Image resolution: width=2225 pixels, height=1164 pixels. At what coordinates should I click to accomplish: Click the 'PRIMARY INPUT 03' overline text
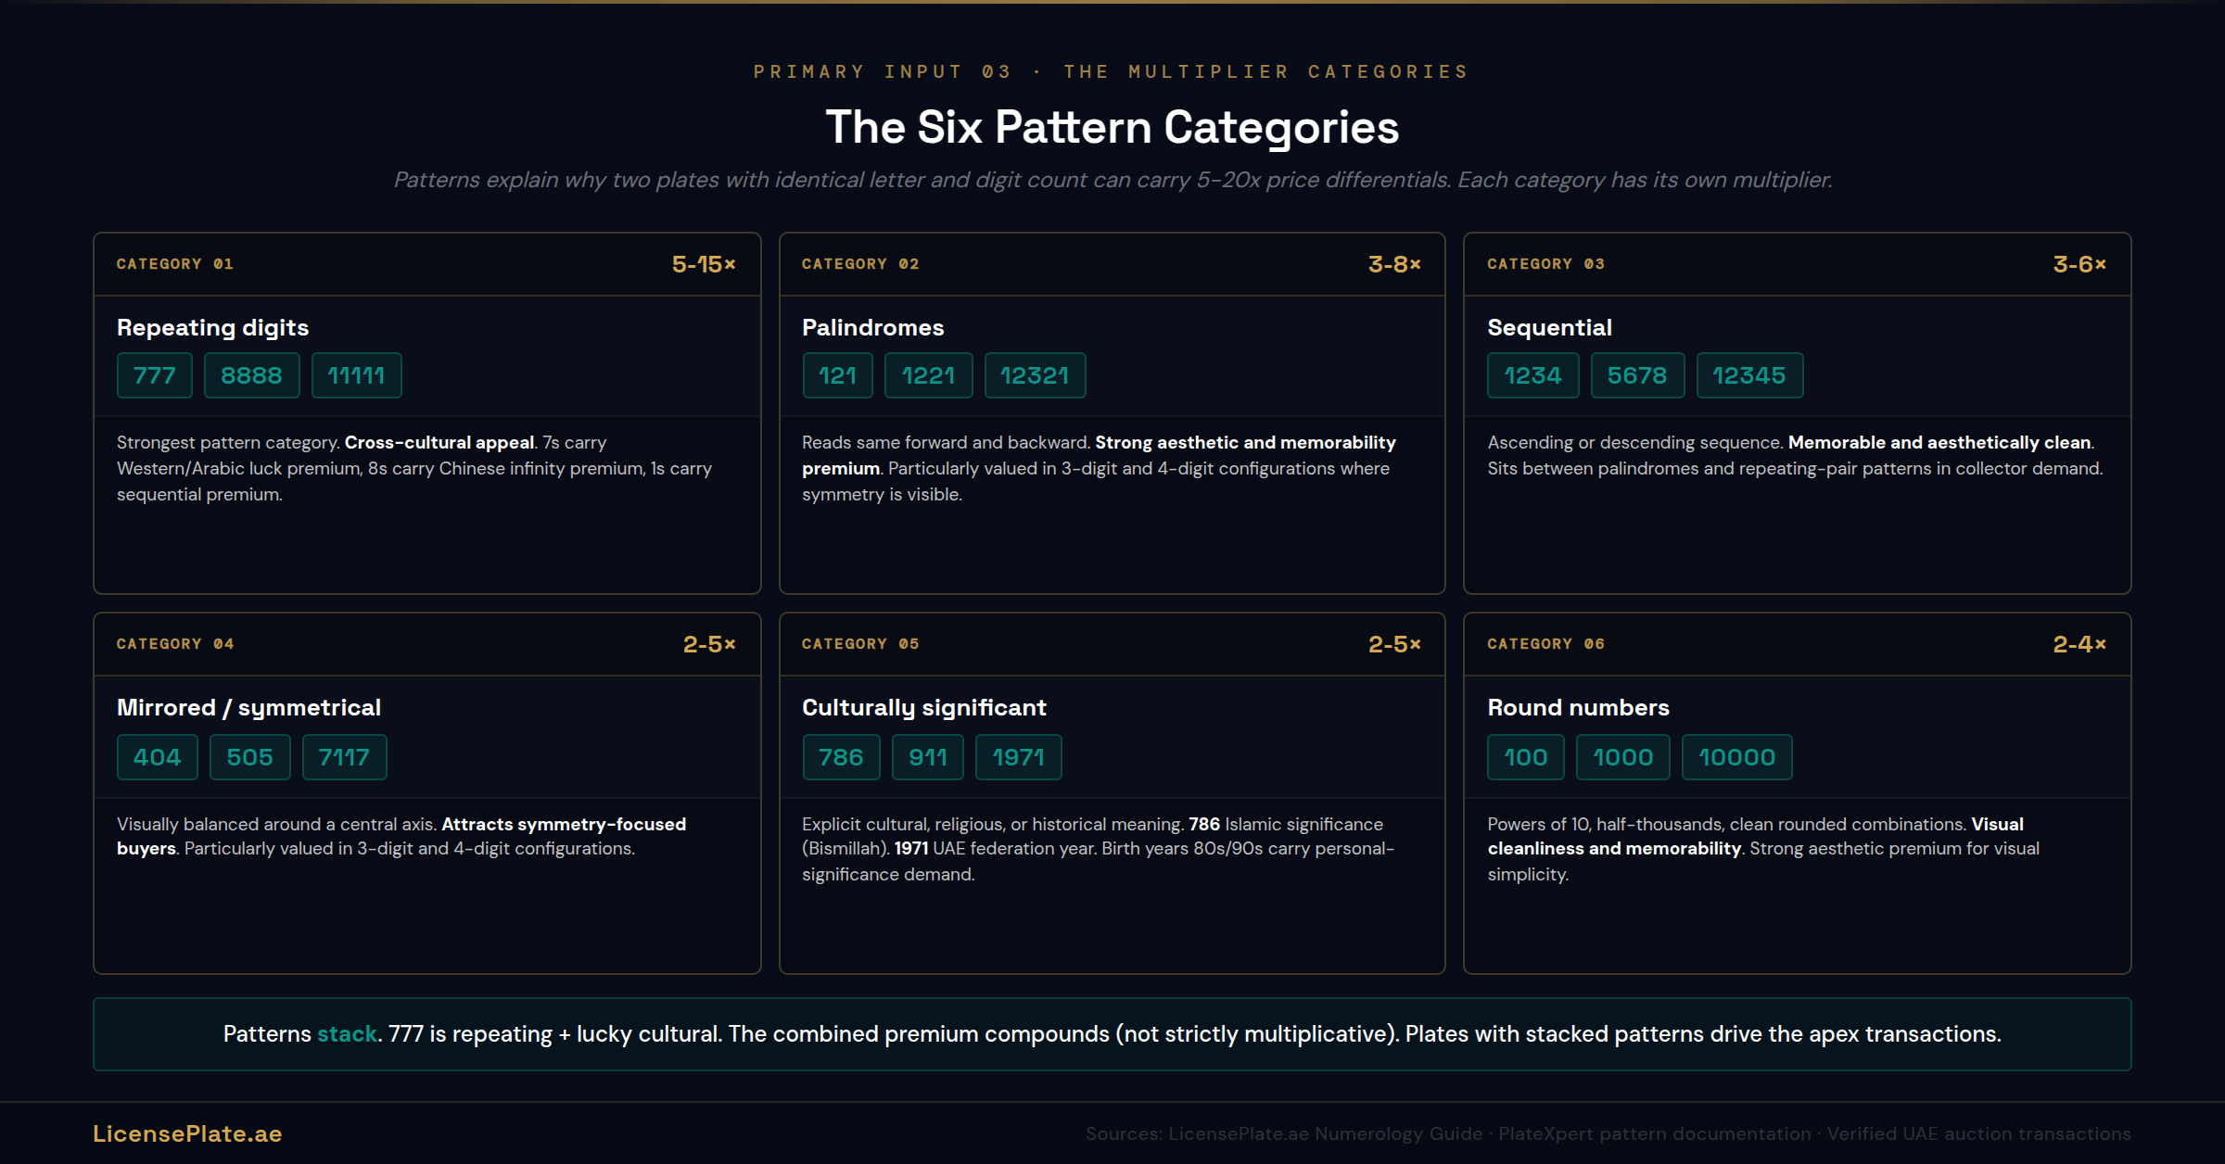[x=883, y=71]
